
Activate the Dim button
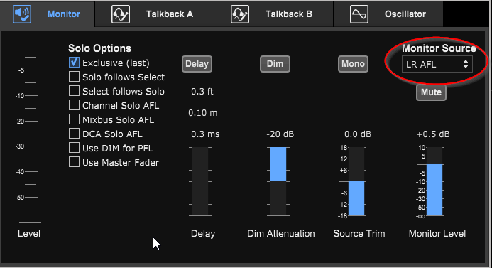tap(275, 64)
